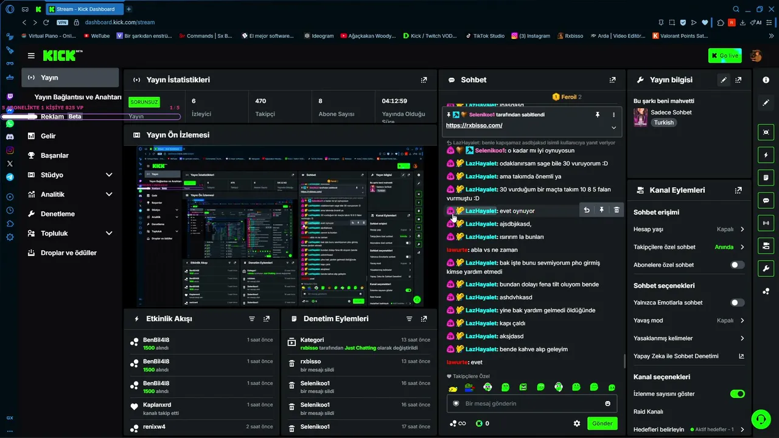Click the chat panel scrollbar
This screenshot has width=779, height=438.
coord(624,361)
